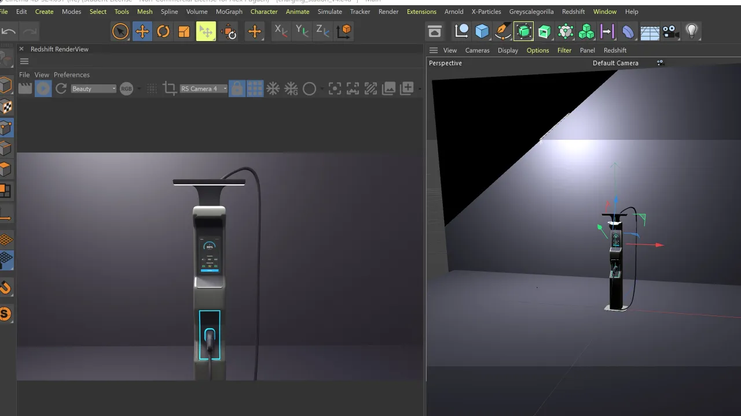Open viewport Cameras menu

pos(478,50)
